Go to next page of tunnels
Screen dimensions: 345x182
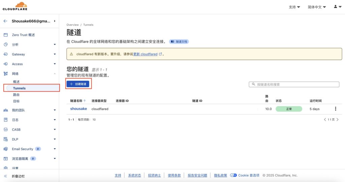(338, 120)
